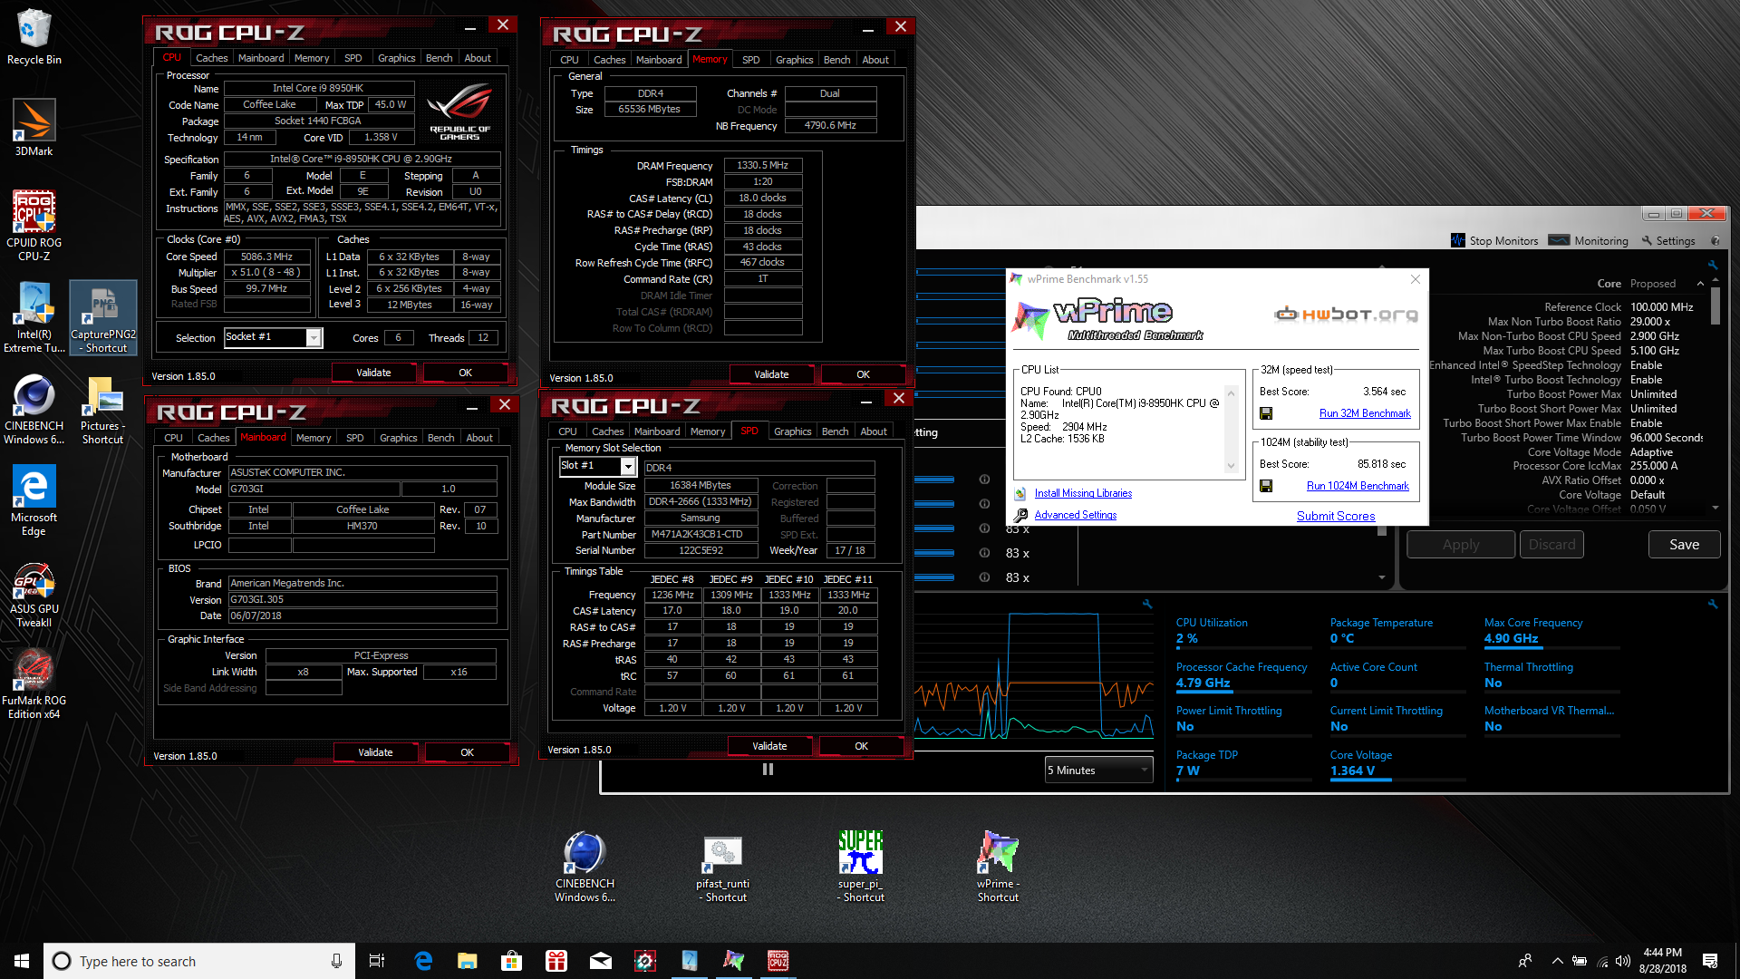1740x979 pixels.
Task: Click the microphone icon in the search box
Action: coord(336,961)
